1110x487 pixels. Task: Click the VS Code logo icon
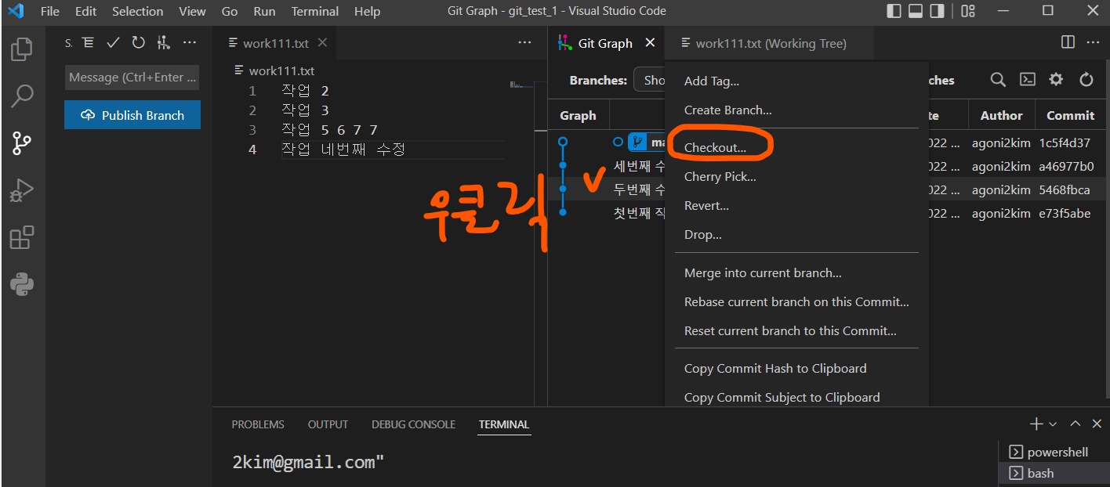tap(15, 11)
